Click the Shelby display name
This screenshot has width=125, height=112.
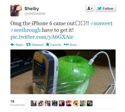click(x=32, y=9)
